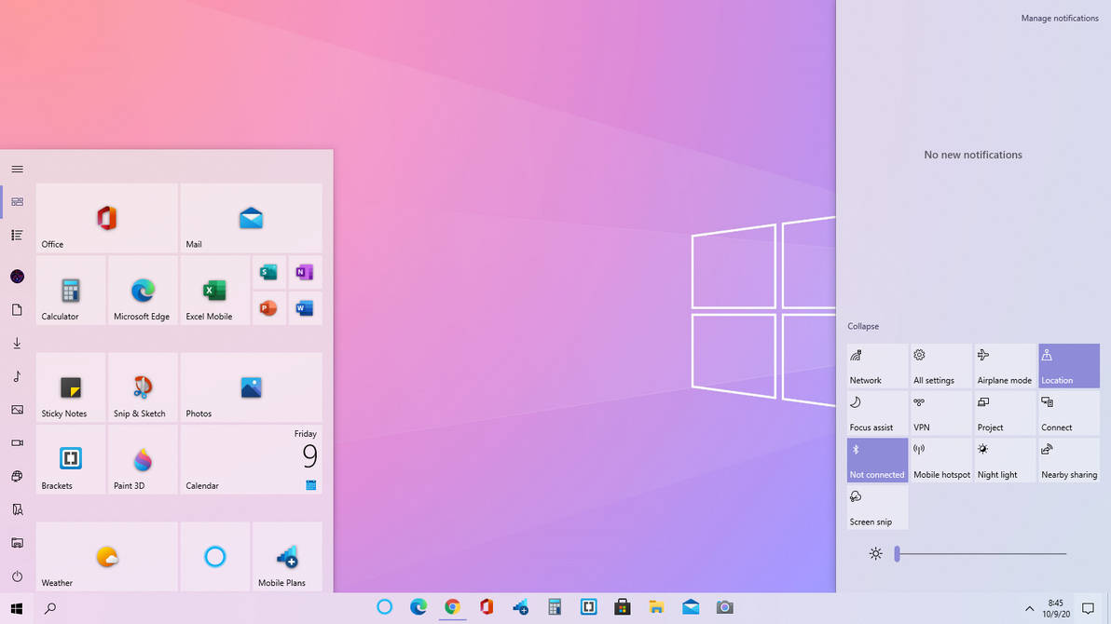Open the Project quick action

[1005, 414]
